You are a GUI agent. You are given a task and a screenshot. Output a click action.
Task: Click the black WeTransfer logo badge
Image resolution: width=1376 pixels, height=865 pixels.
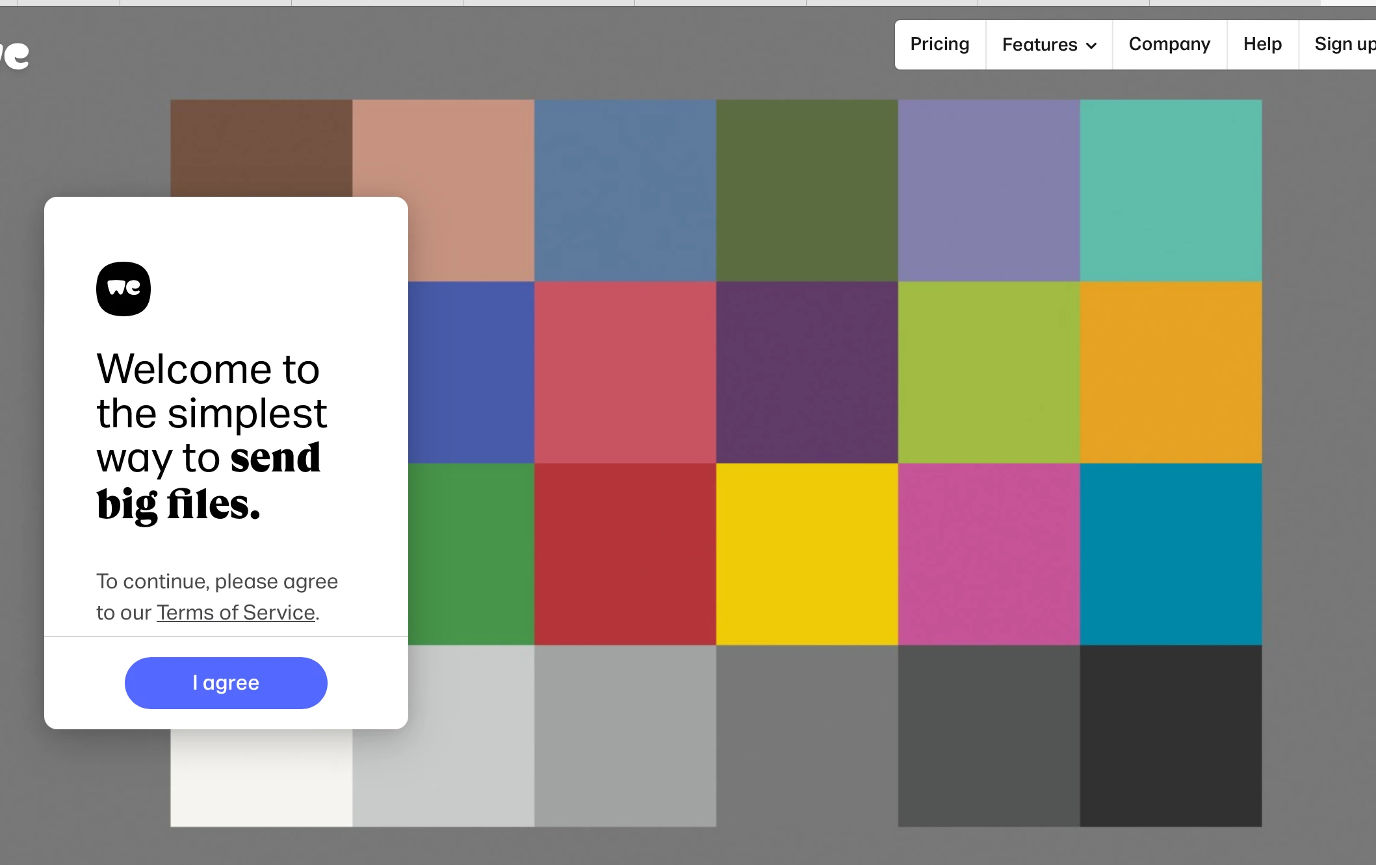pyautogui.click(x=123, y=289)
